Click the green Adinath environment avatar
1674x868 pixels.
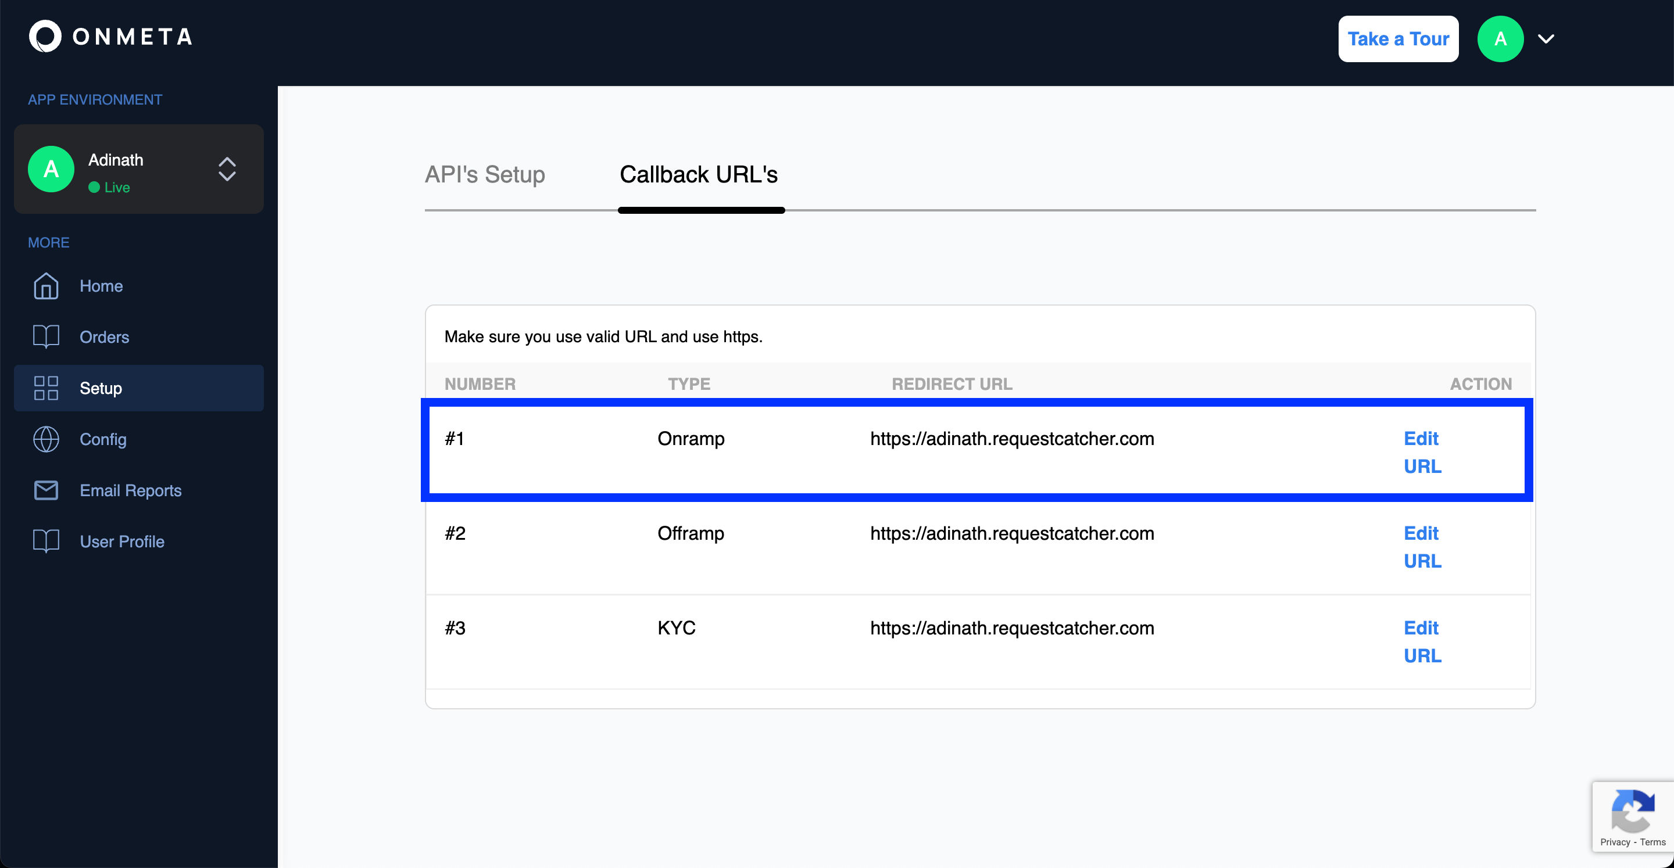point(51,169)
